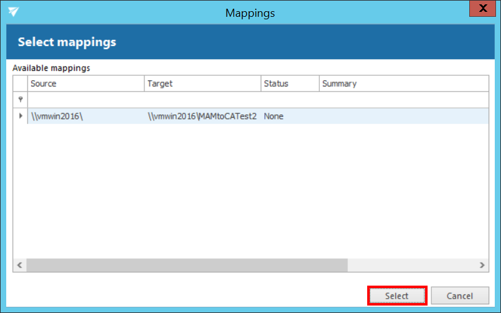The width and height of the screenshot is (501, 313).
Task: Select the \\vmwin2016\ source cell
Action: click(86, 116)
